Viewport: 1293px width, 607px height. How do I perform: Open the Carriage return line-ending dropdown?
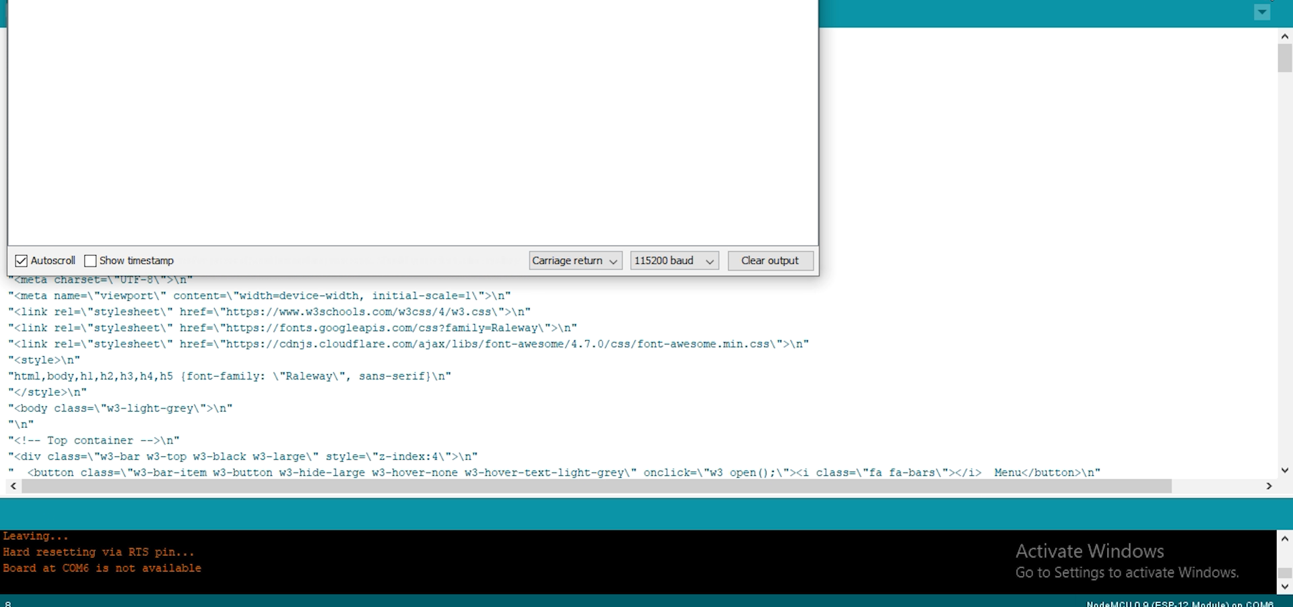click(x=574, y=260)
